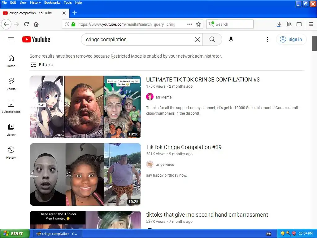Image resolution: width=317 pixels, height=238 pixels.
Task: Open YouTube Library in the left sidebar
Action: click(11, 130)
